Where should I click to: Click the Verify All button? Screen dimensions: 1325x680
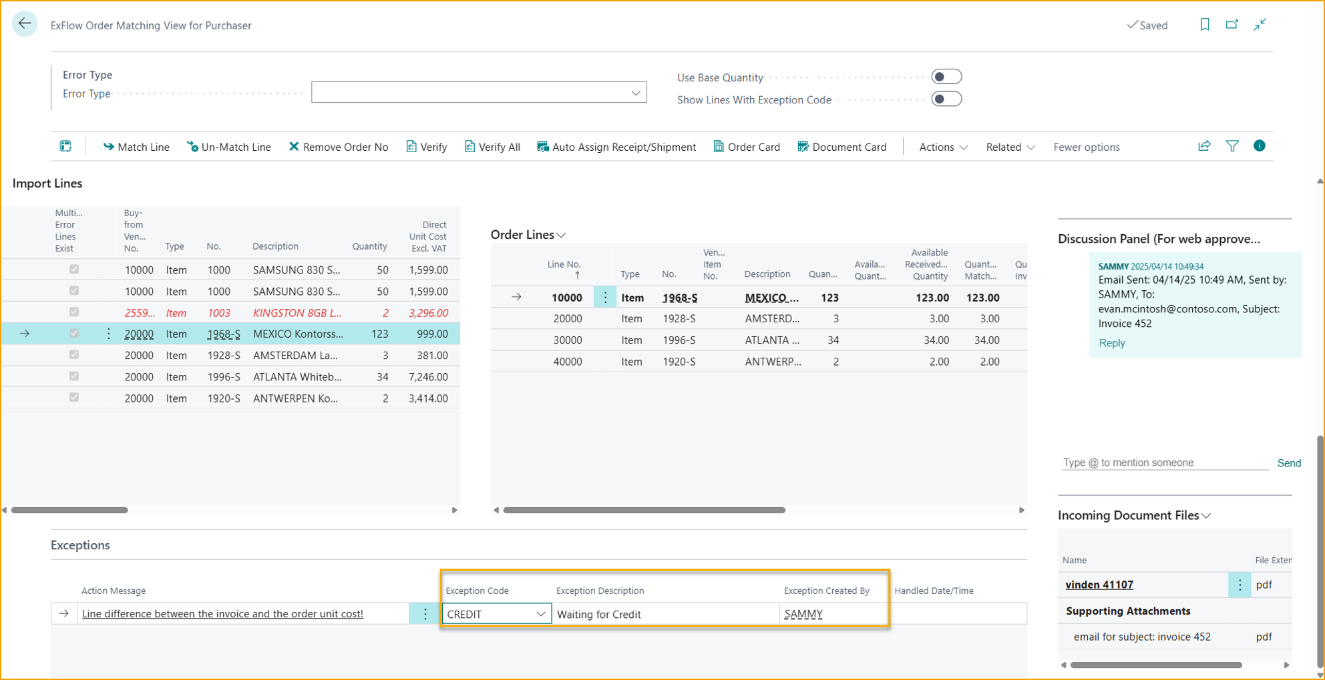coord(492,147)
